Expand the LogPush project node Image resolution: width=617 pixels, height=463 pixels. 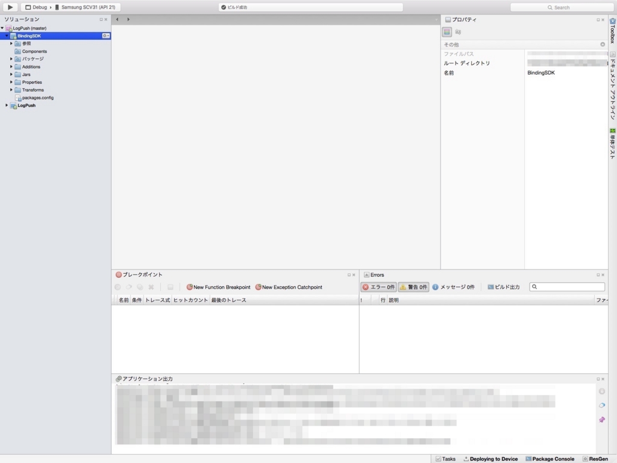pyautogui.click(x=7, y=105)
